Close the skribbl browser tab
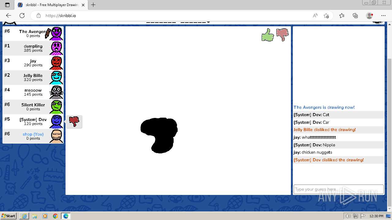This screenshot has height=220, width=392. pos(83,5)
